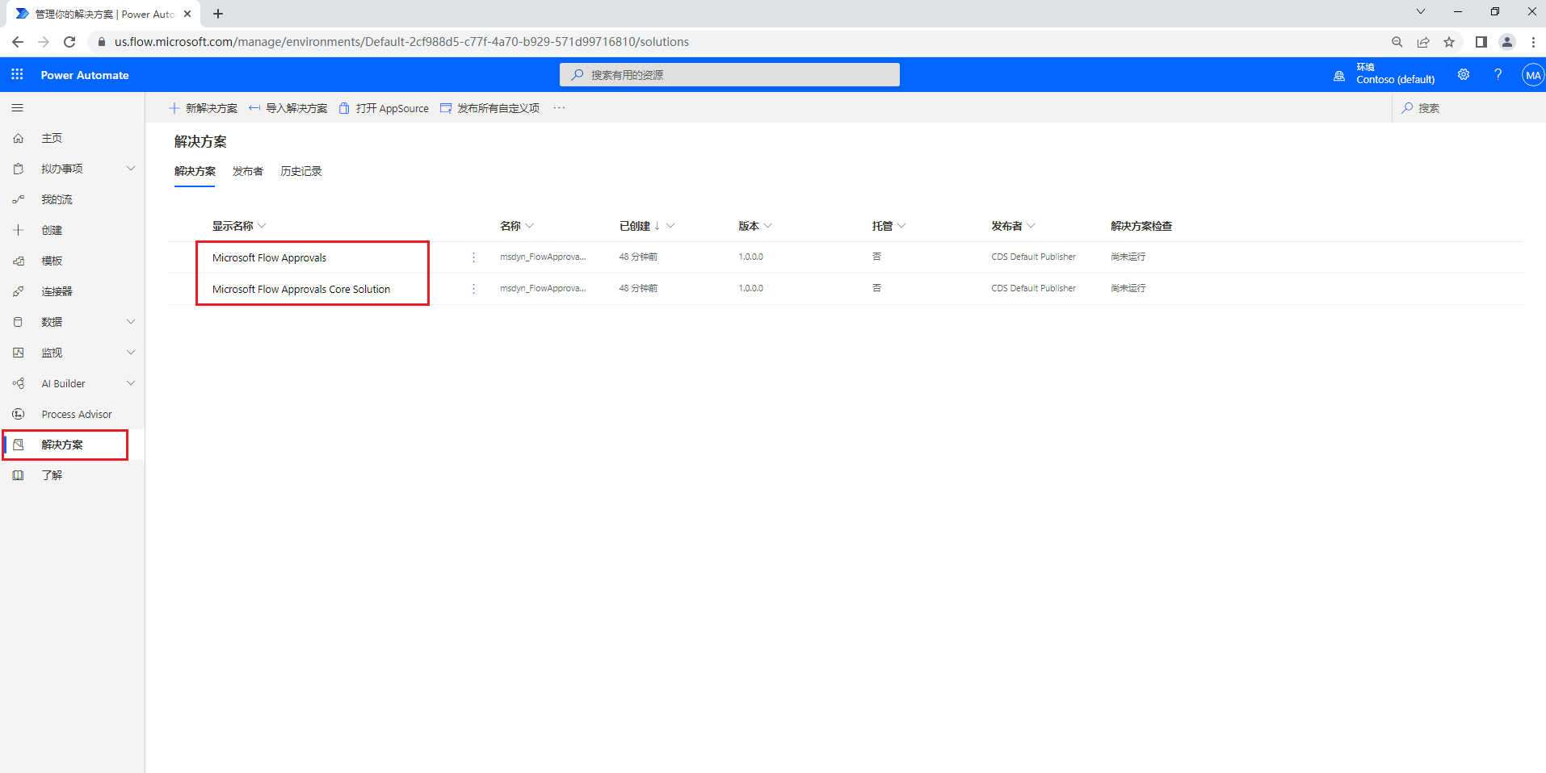The width and height of the screenshot is (1546, 773).
Task: Open the app launcher waffle icon
Action: [17, 74]
